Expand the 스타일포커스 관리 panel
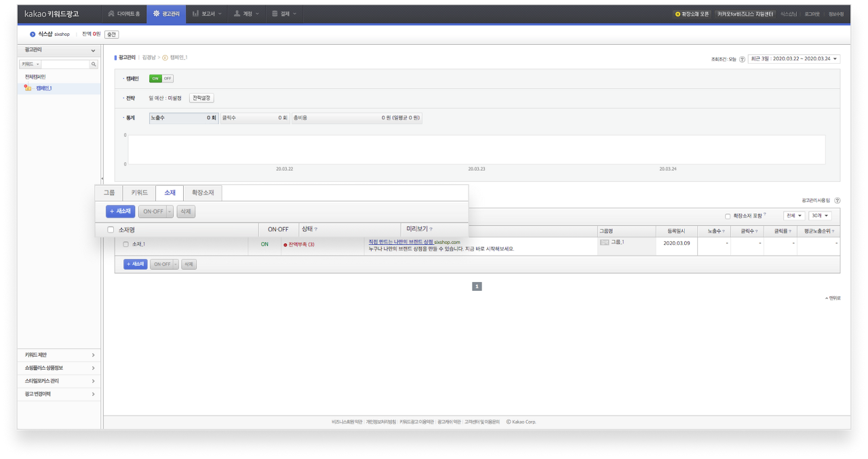 click(59, 381)
